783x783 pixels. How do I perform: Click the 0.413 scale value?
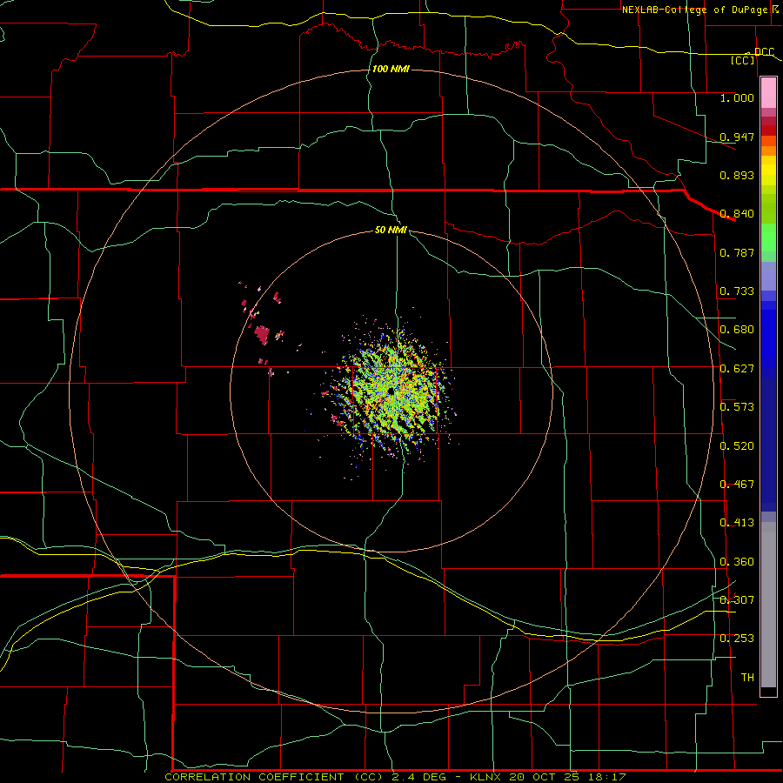pyautogui.click(x=737, y=523)
